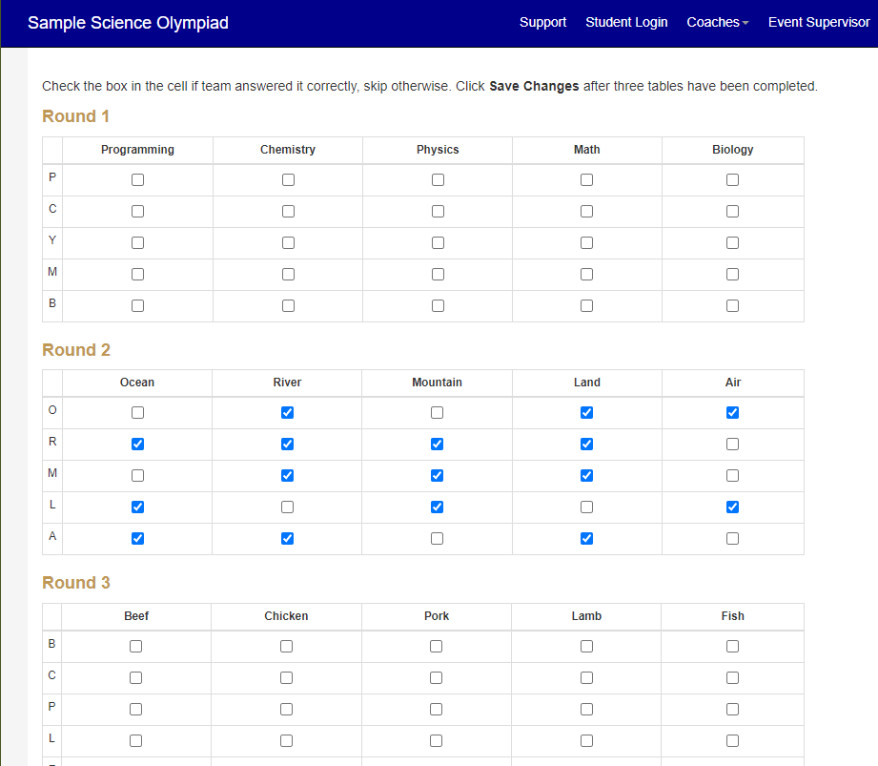Check Round 1 row Y Physics box
878x766 pixels.
click(438, 242)
